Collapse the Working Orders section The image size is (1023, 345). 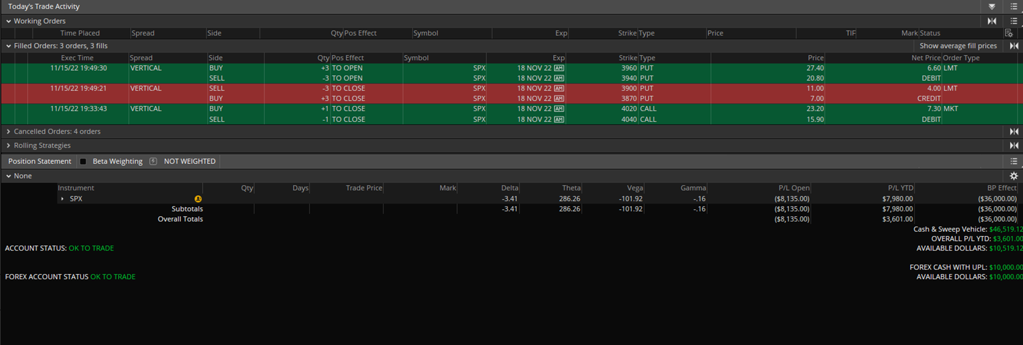(9, 21)
